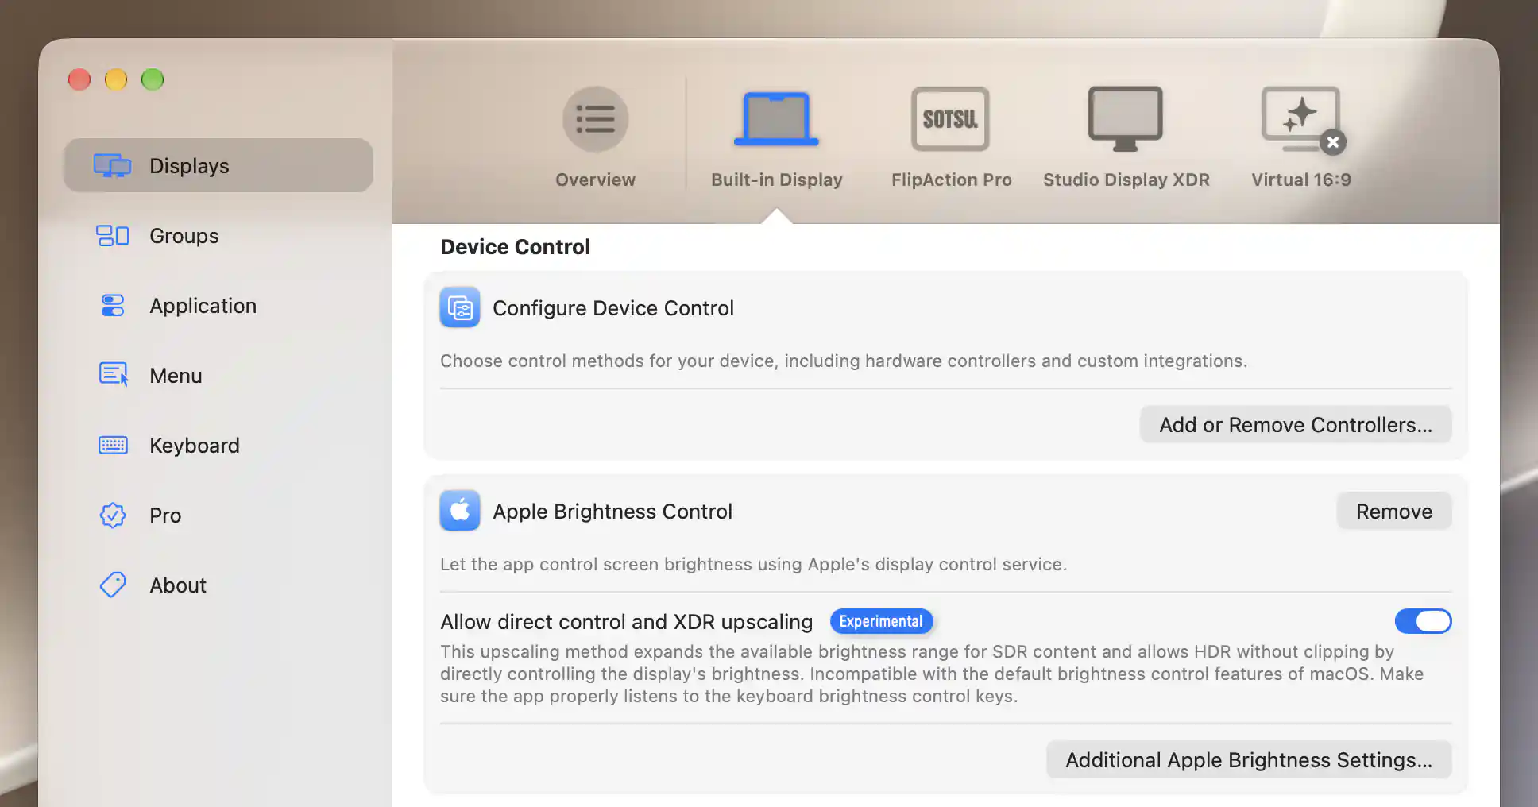Image resolution: width=1538 pixels, height=807 pixels.
Task: Select the Built-in Display laptop icon
Action: tap(776, 119)
